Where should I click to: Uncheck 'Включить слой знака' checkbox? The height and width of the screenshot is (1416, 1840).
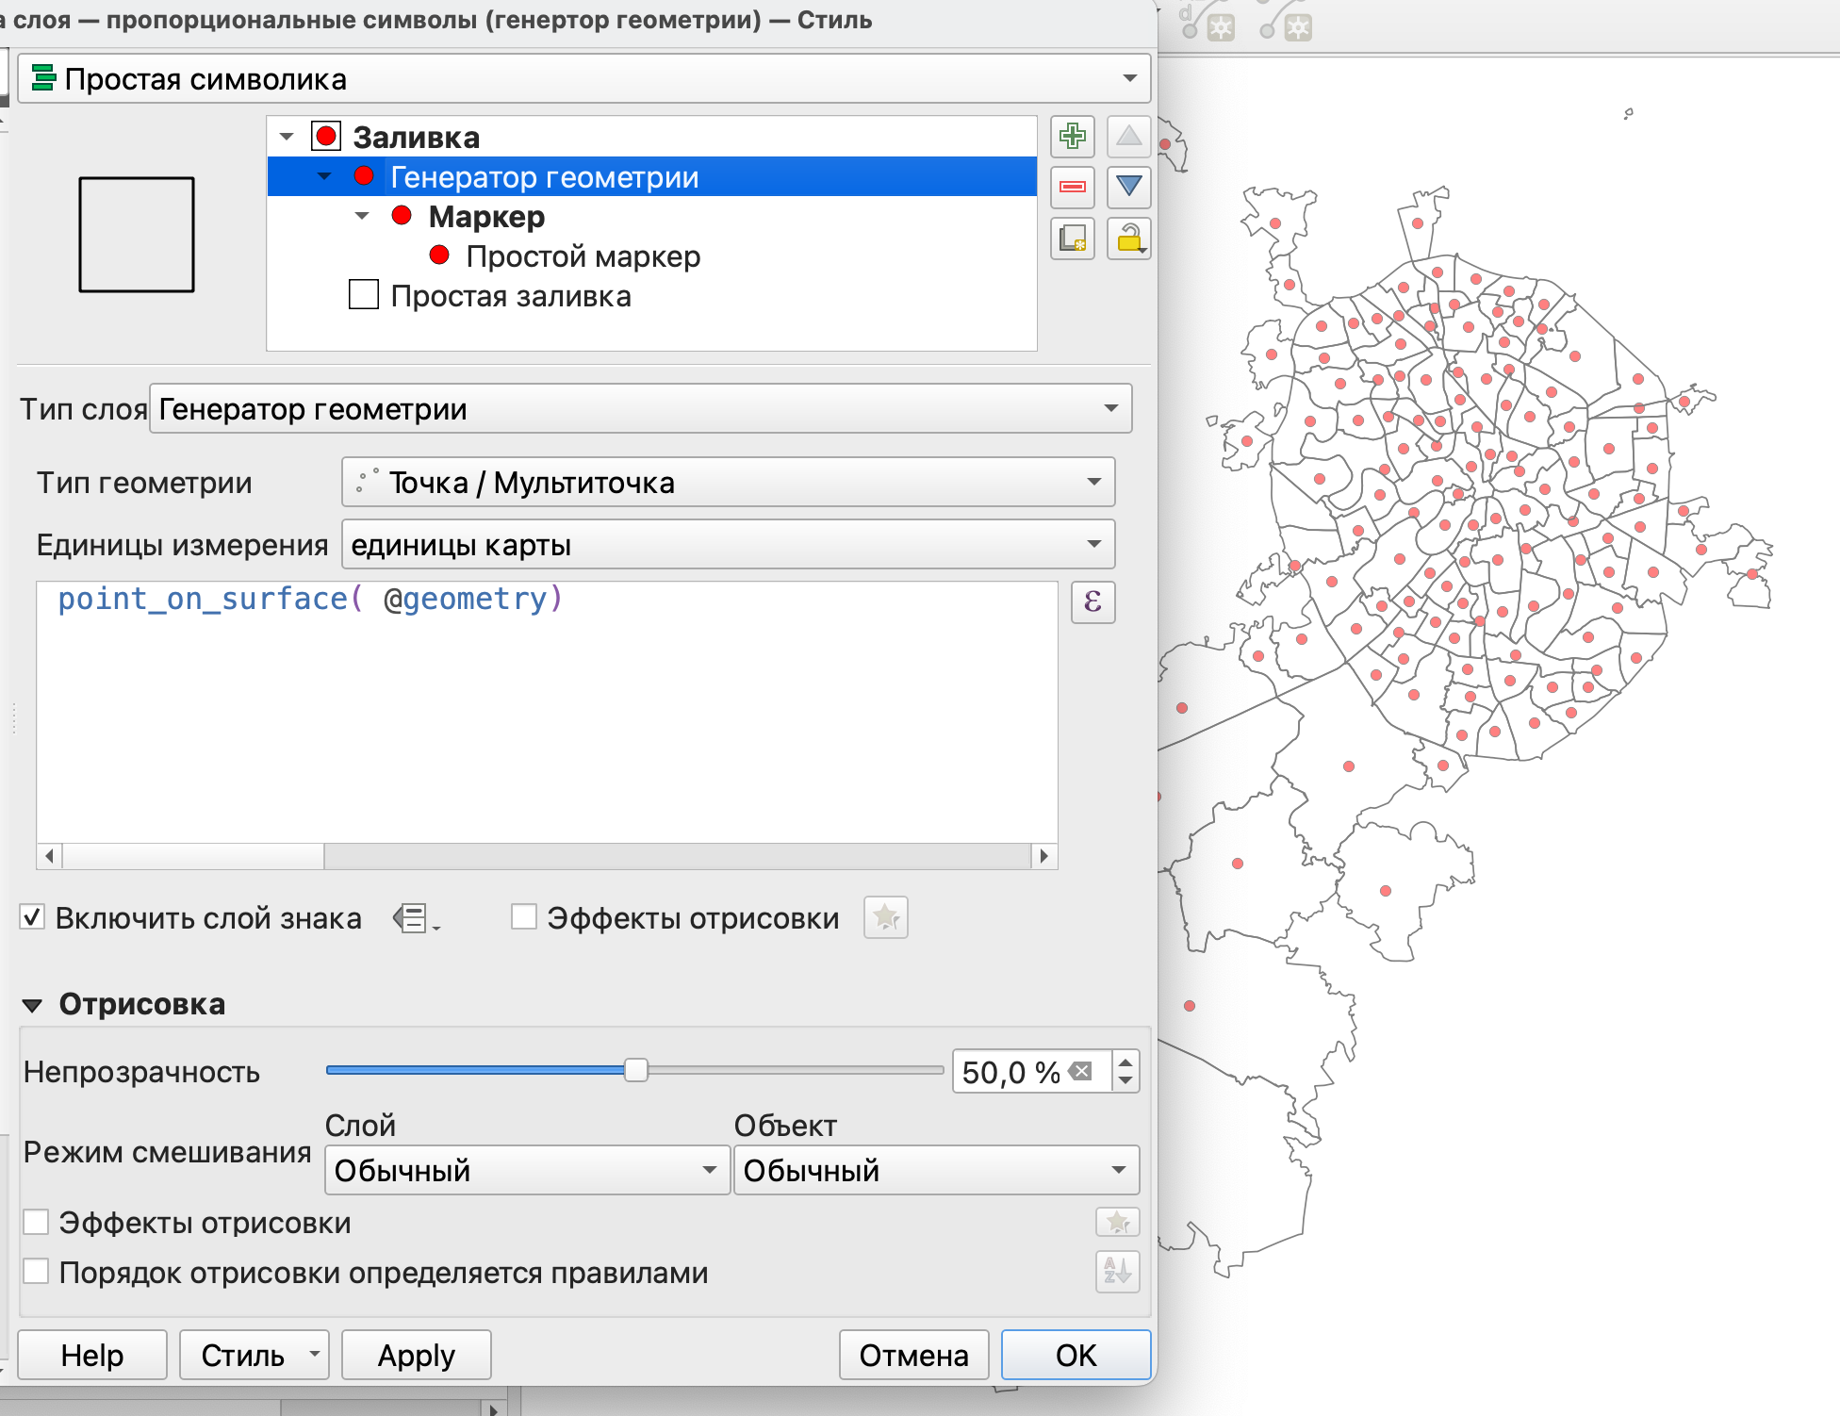(x=33, y=917)
